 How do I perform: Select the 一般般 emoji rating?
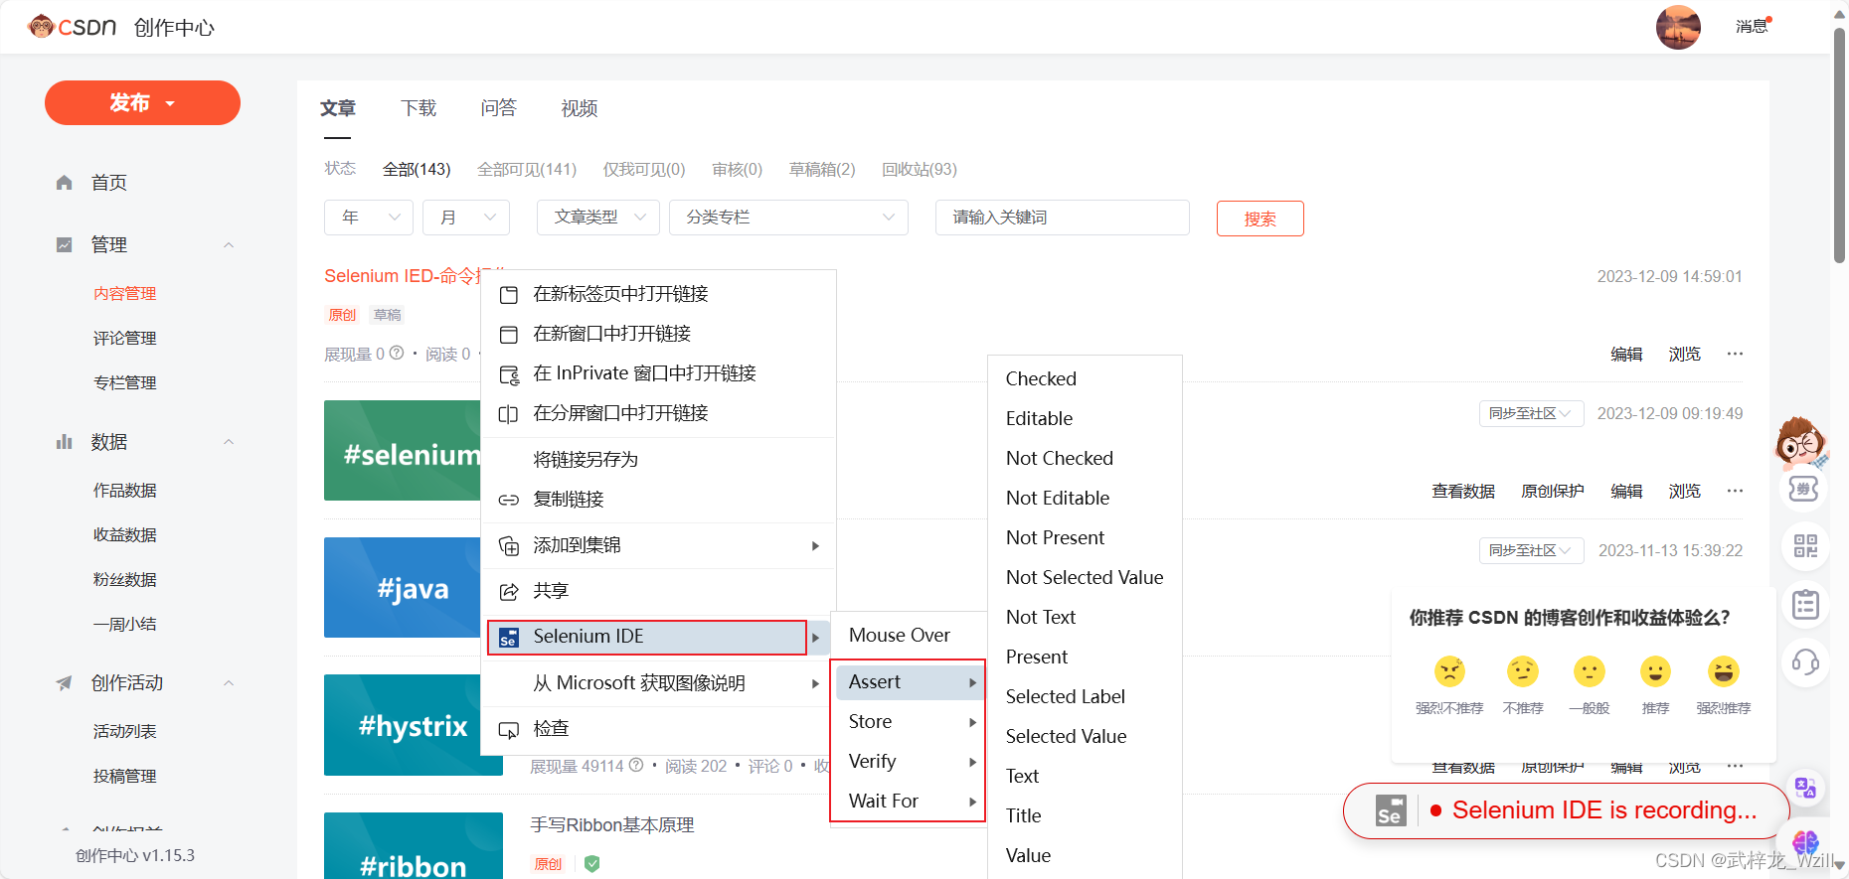(1590, 672)
